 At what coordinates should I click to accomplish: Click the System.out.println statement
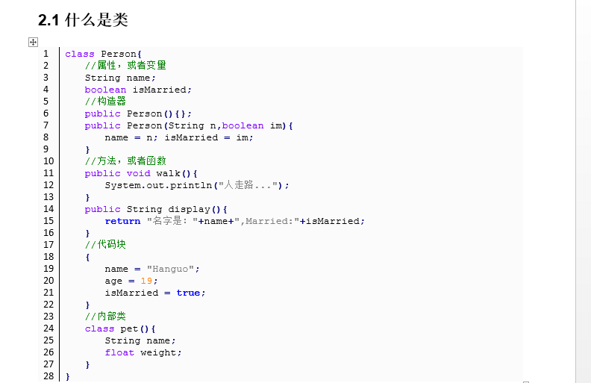pyautogui.click(x=197, y=185)
